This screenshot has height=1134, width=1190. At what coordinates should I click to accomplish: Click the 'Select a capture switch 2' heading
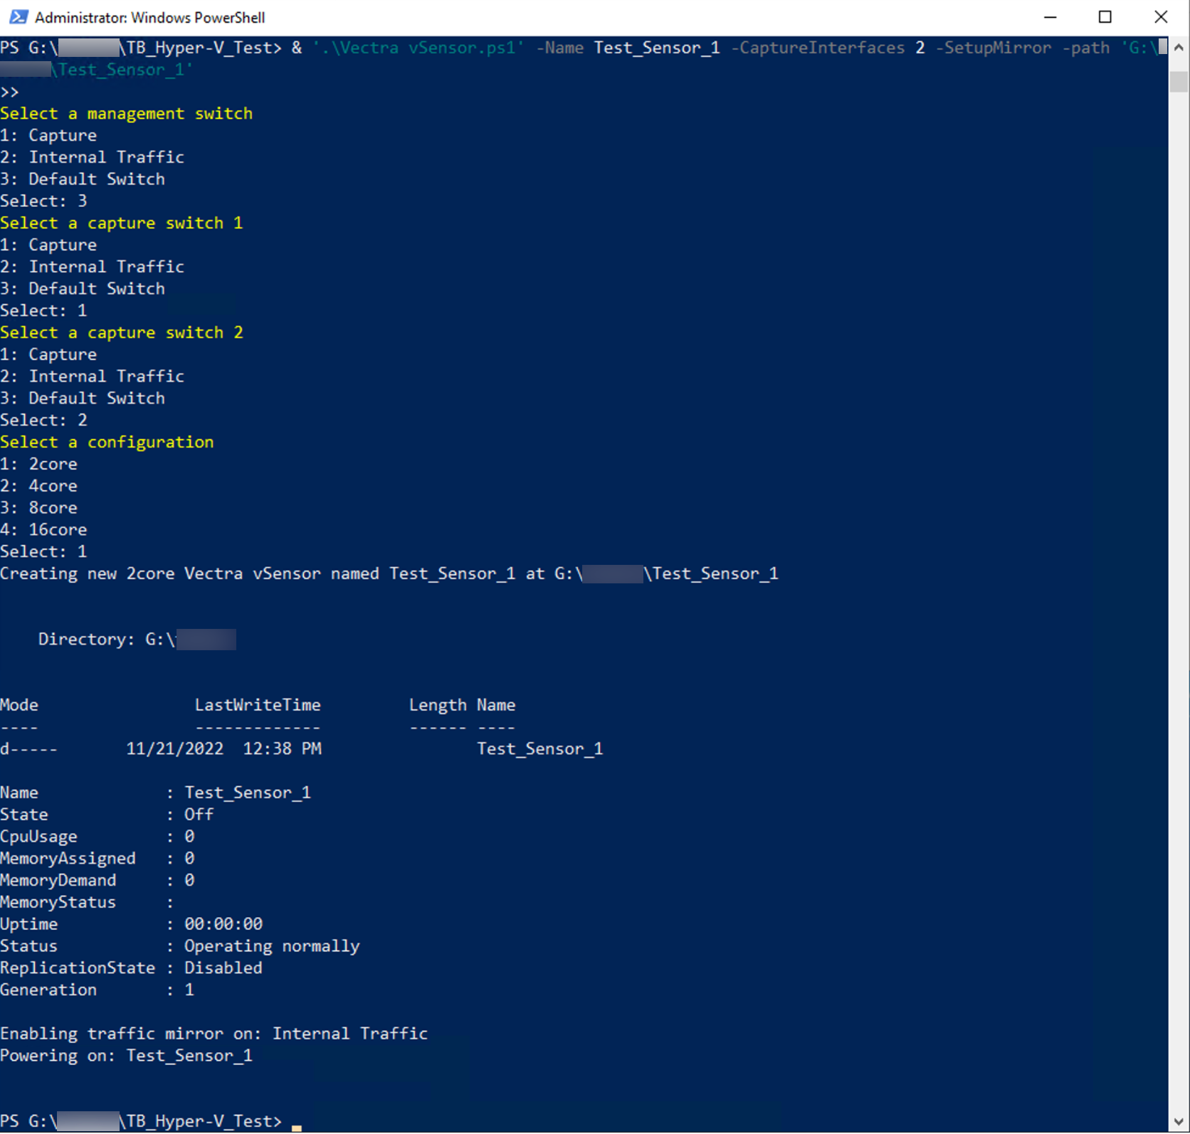[121, 333]
